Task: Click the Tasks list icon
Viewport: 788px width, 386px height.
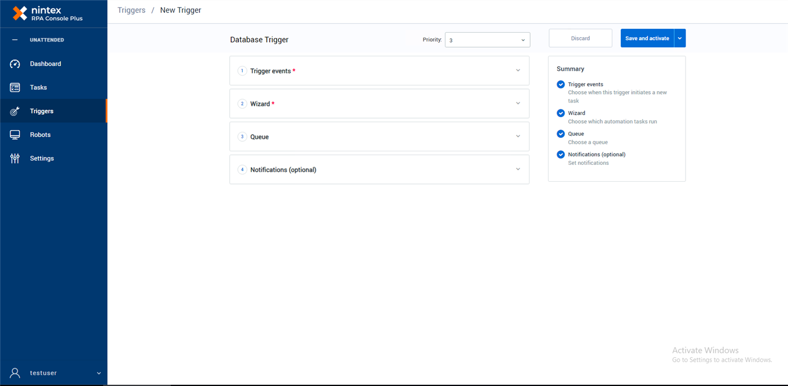Action: pyautogui.click(x=15, y=88)
